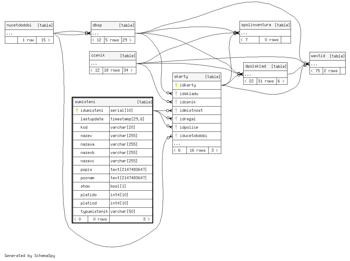Click the gray key icon beside iducetobdobi
Screen dimensions: 350x261
tap(176, 136)
